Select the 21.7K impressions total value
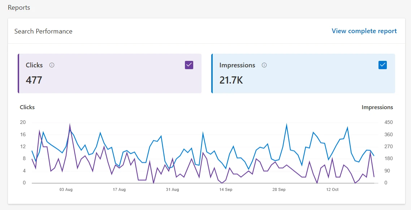 [231, 80]
